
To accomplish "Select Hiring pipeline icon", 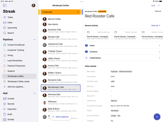I will 4,55.
